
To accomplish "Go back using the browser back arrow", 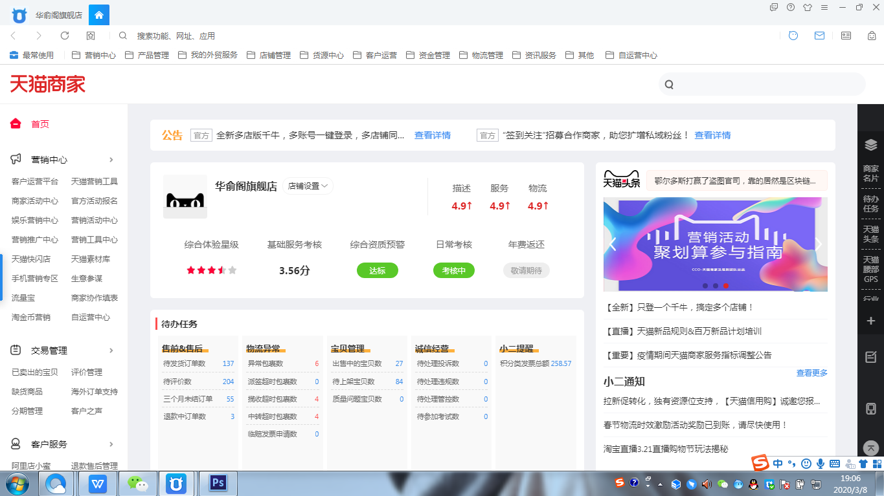I will (14, 36).
